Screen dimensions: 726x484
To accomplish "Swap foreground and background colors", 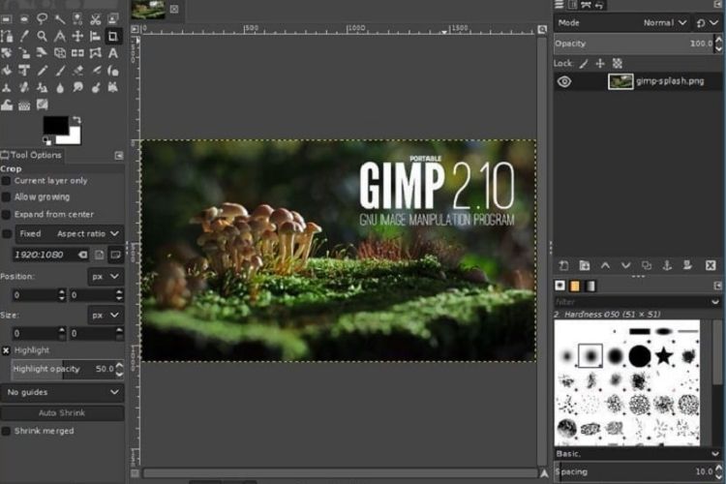I will [x=76, y=120].
